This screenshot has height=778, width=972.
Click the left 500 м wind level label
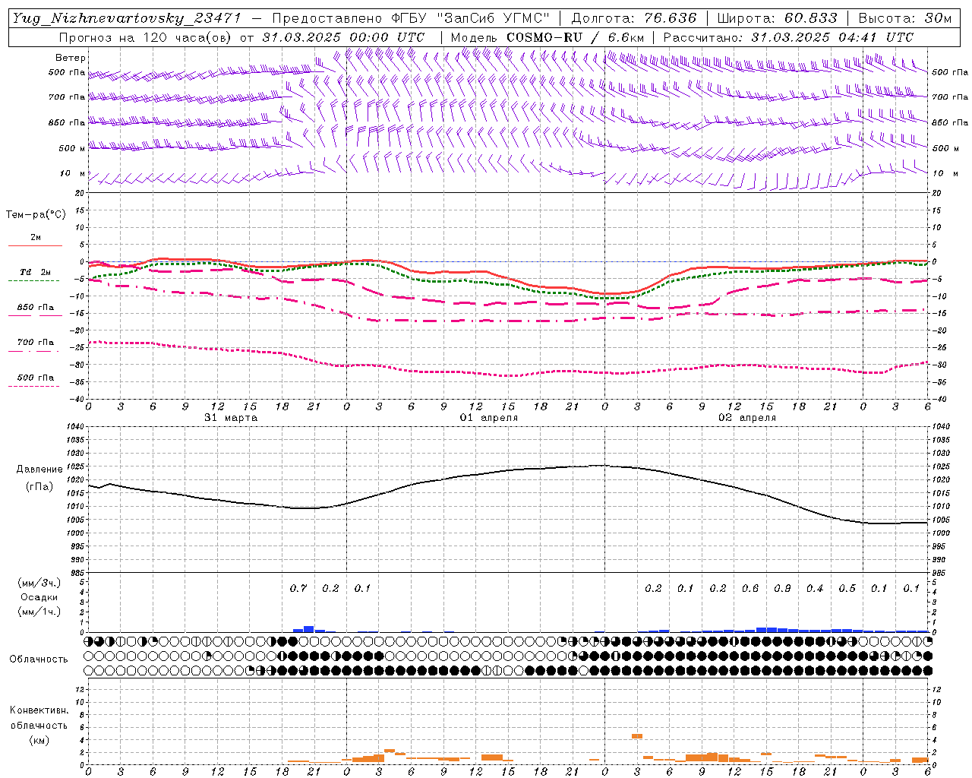click(71, 148)
